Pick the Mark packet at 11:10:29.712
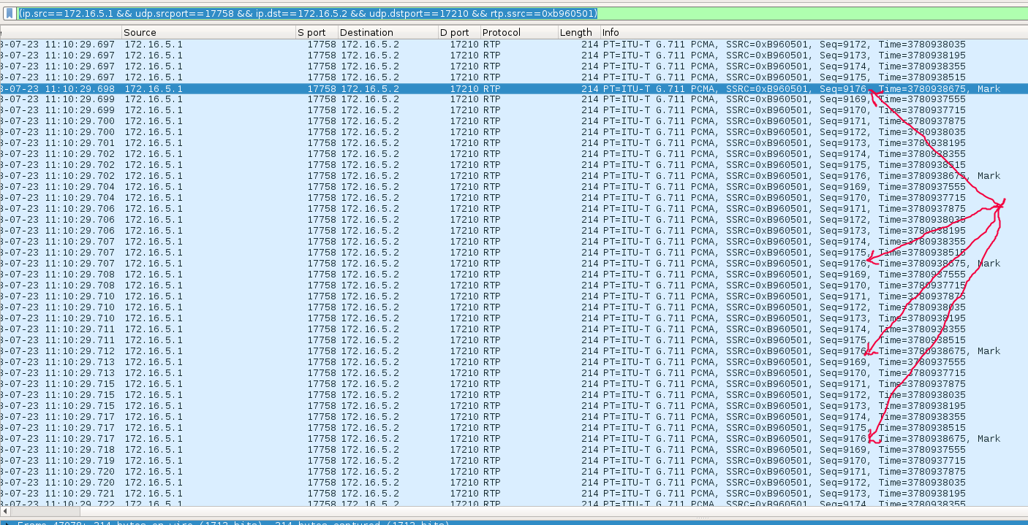 [x=439, y=351]
